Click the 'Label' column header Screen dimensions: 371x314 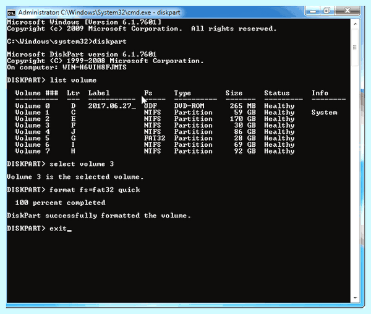pos(99,93)
